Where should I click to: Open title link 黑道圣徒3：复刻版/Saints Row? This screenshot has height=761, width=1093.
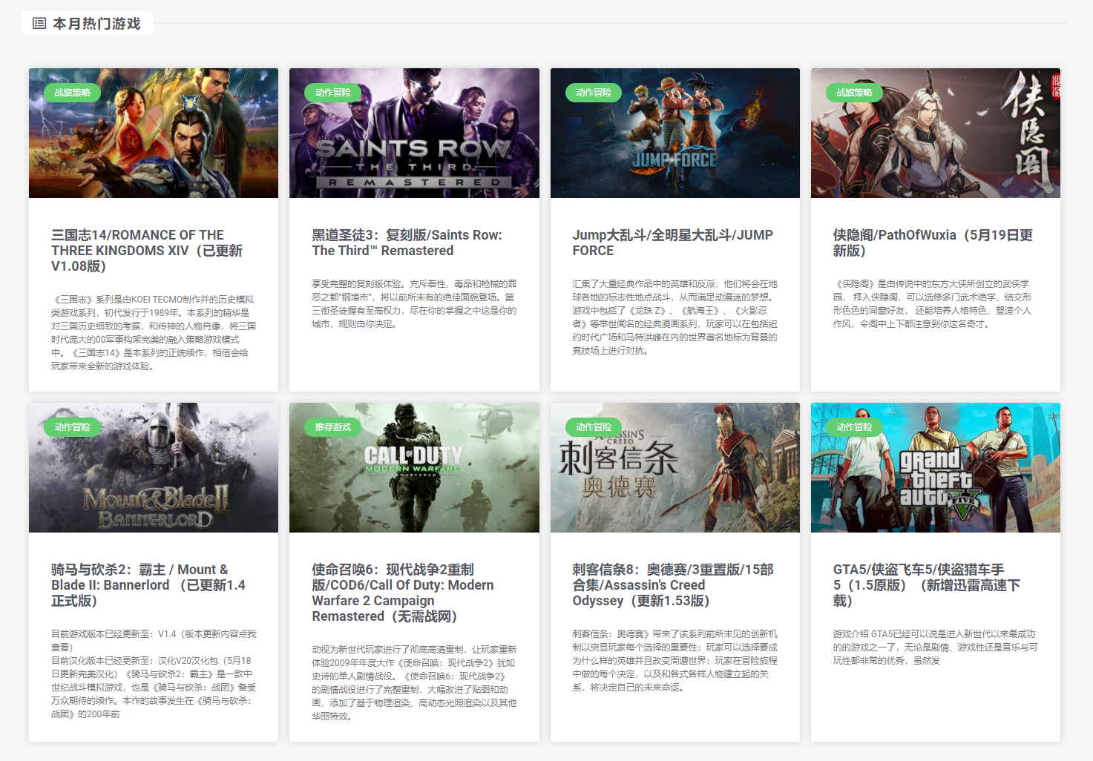click(407, 243)
